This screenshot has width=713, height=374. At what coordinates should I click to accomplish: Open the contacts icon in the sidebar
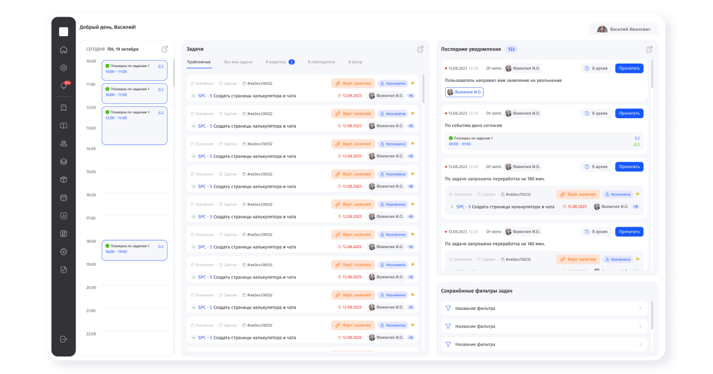click(x=64, y=143)
